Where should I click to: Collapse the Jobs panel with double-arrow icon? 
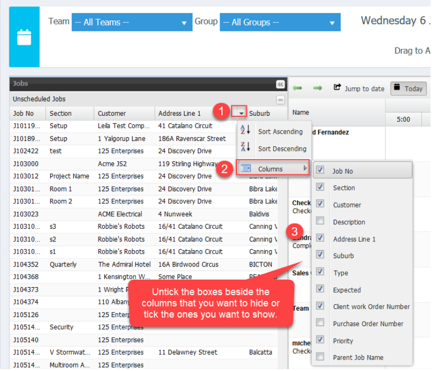coord(280,84)
